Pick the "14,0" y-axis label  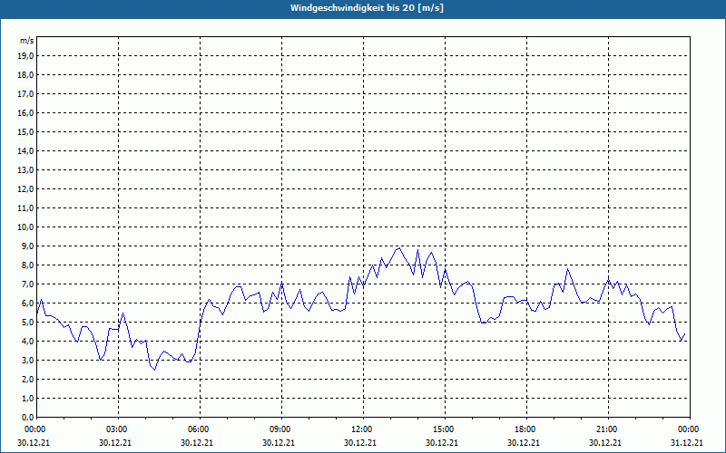click(25, 150)
